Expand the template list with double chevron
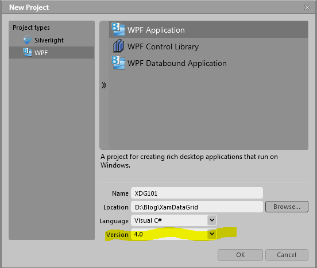The height and width of the screenshot is (268, 317). (104, 86)
